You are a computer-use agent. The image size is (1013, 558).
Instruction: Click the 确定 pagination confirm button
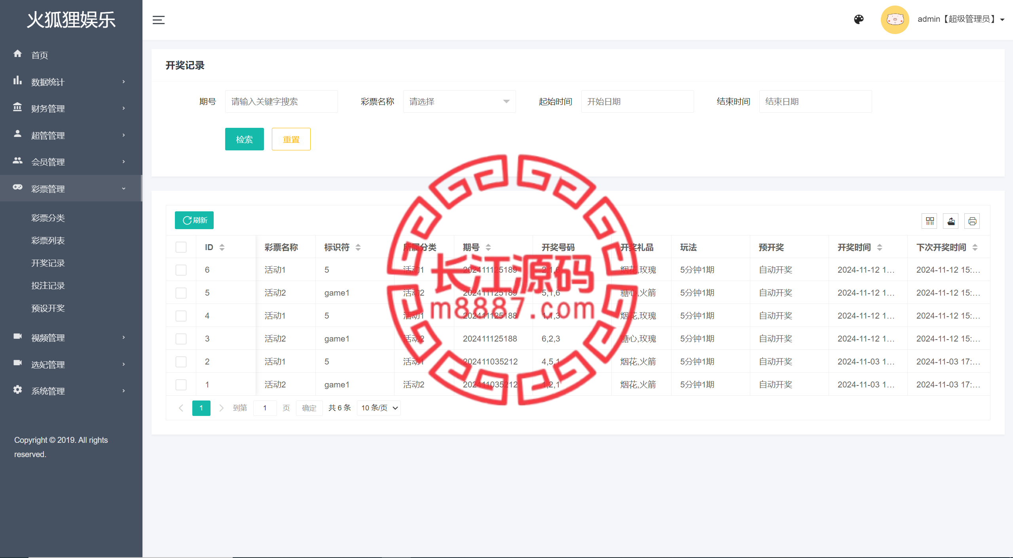pyautogui.click(x=309, y=408)
